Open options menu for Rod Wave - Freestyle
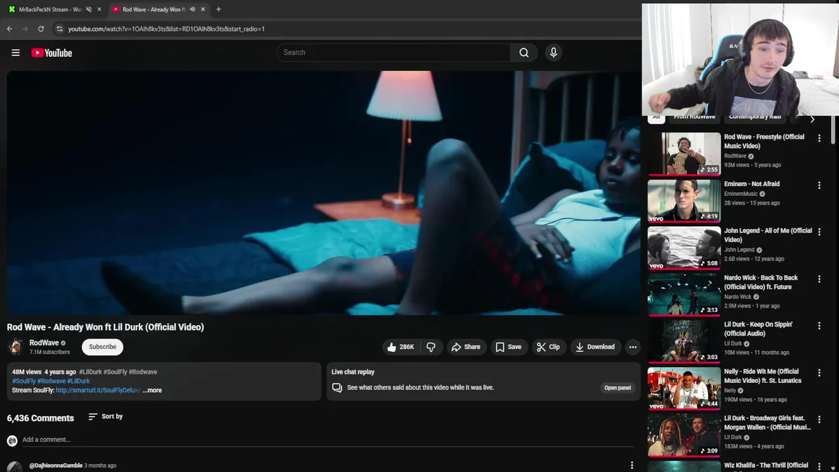This screenshot has width=839, height=472. pyautogui.click(x=819, y=138)
